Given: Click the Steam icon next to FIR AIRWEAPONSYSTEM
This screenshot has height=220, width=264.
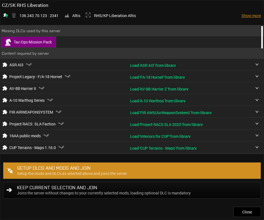Looking at the screenshot, I should tap(58, 112).
